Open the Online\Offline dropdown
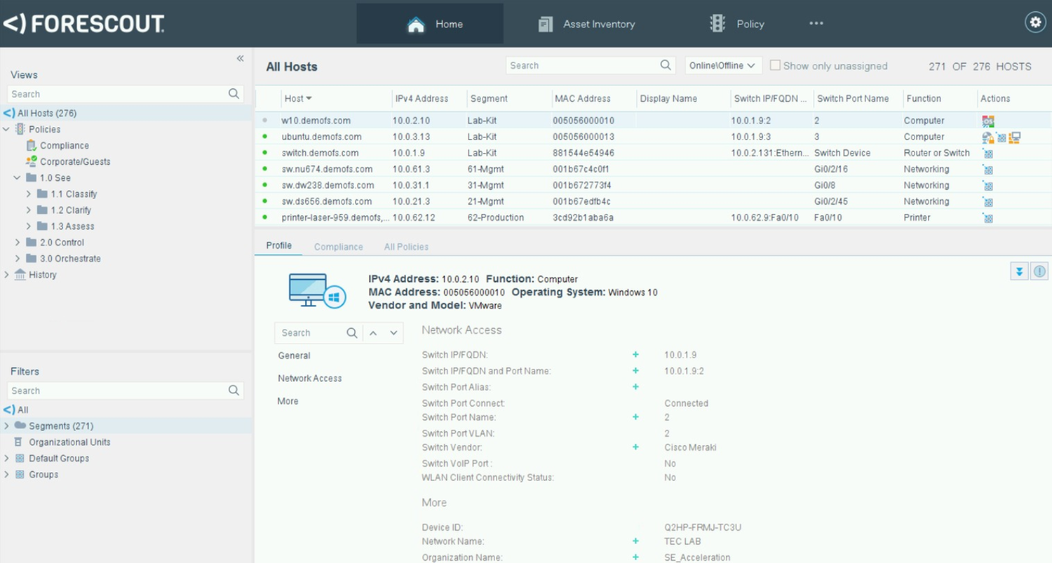 pos(722,65)
